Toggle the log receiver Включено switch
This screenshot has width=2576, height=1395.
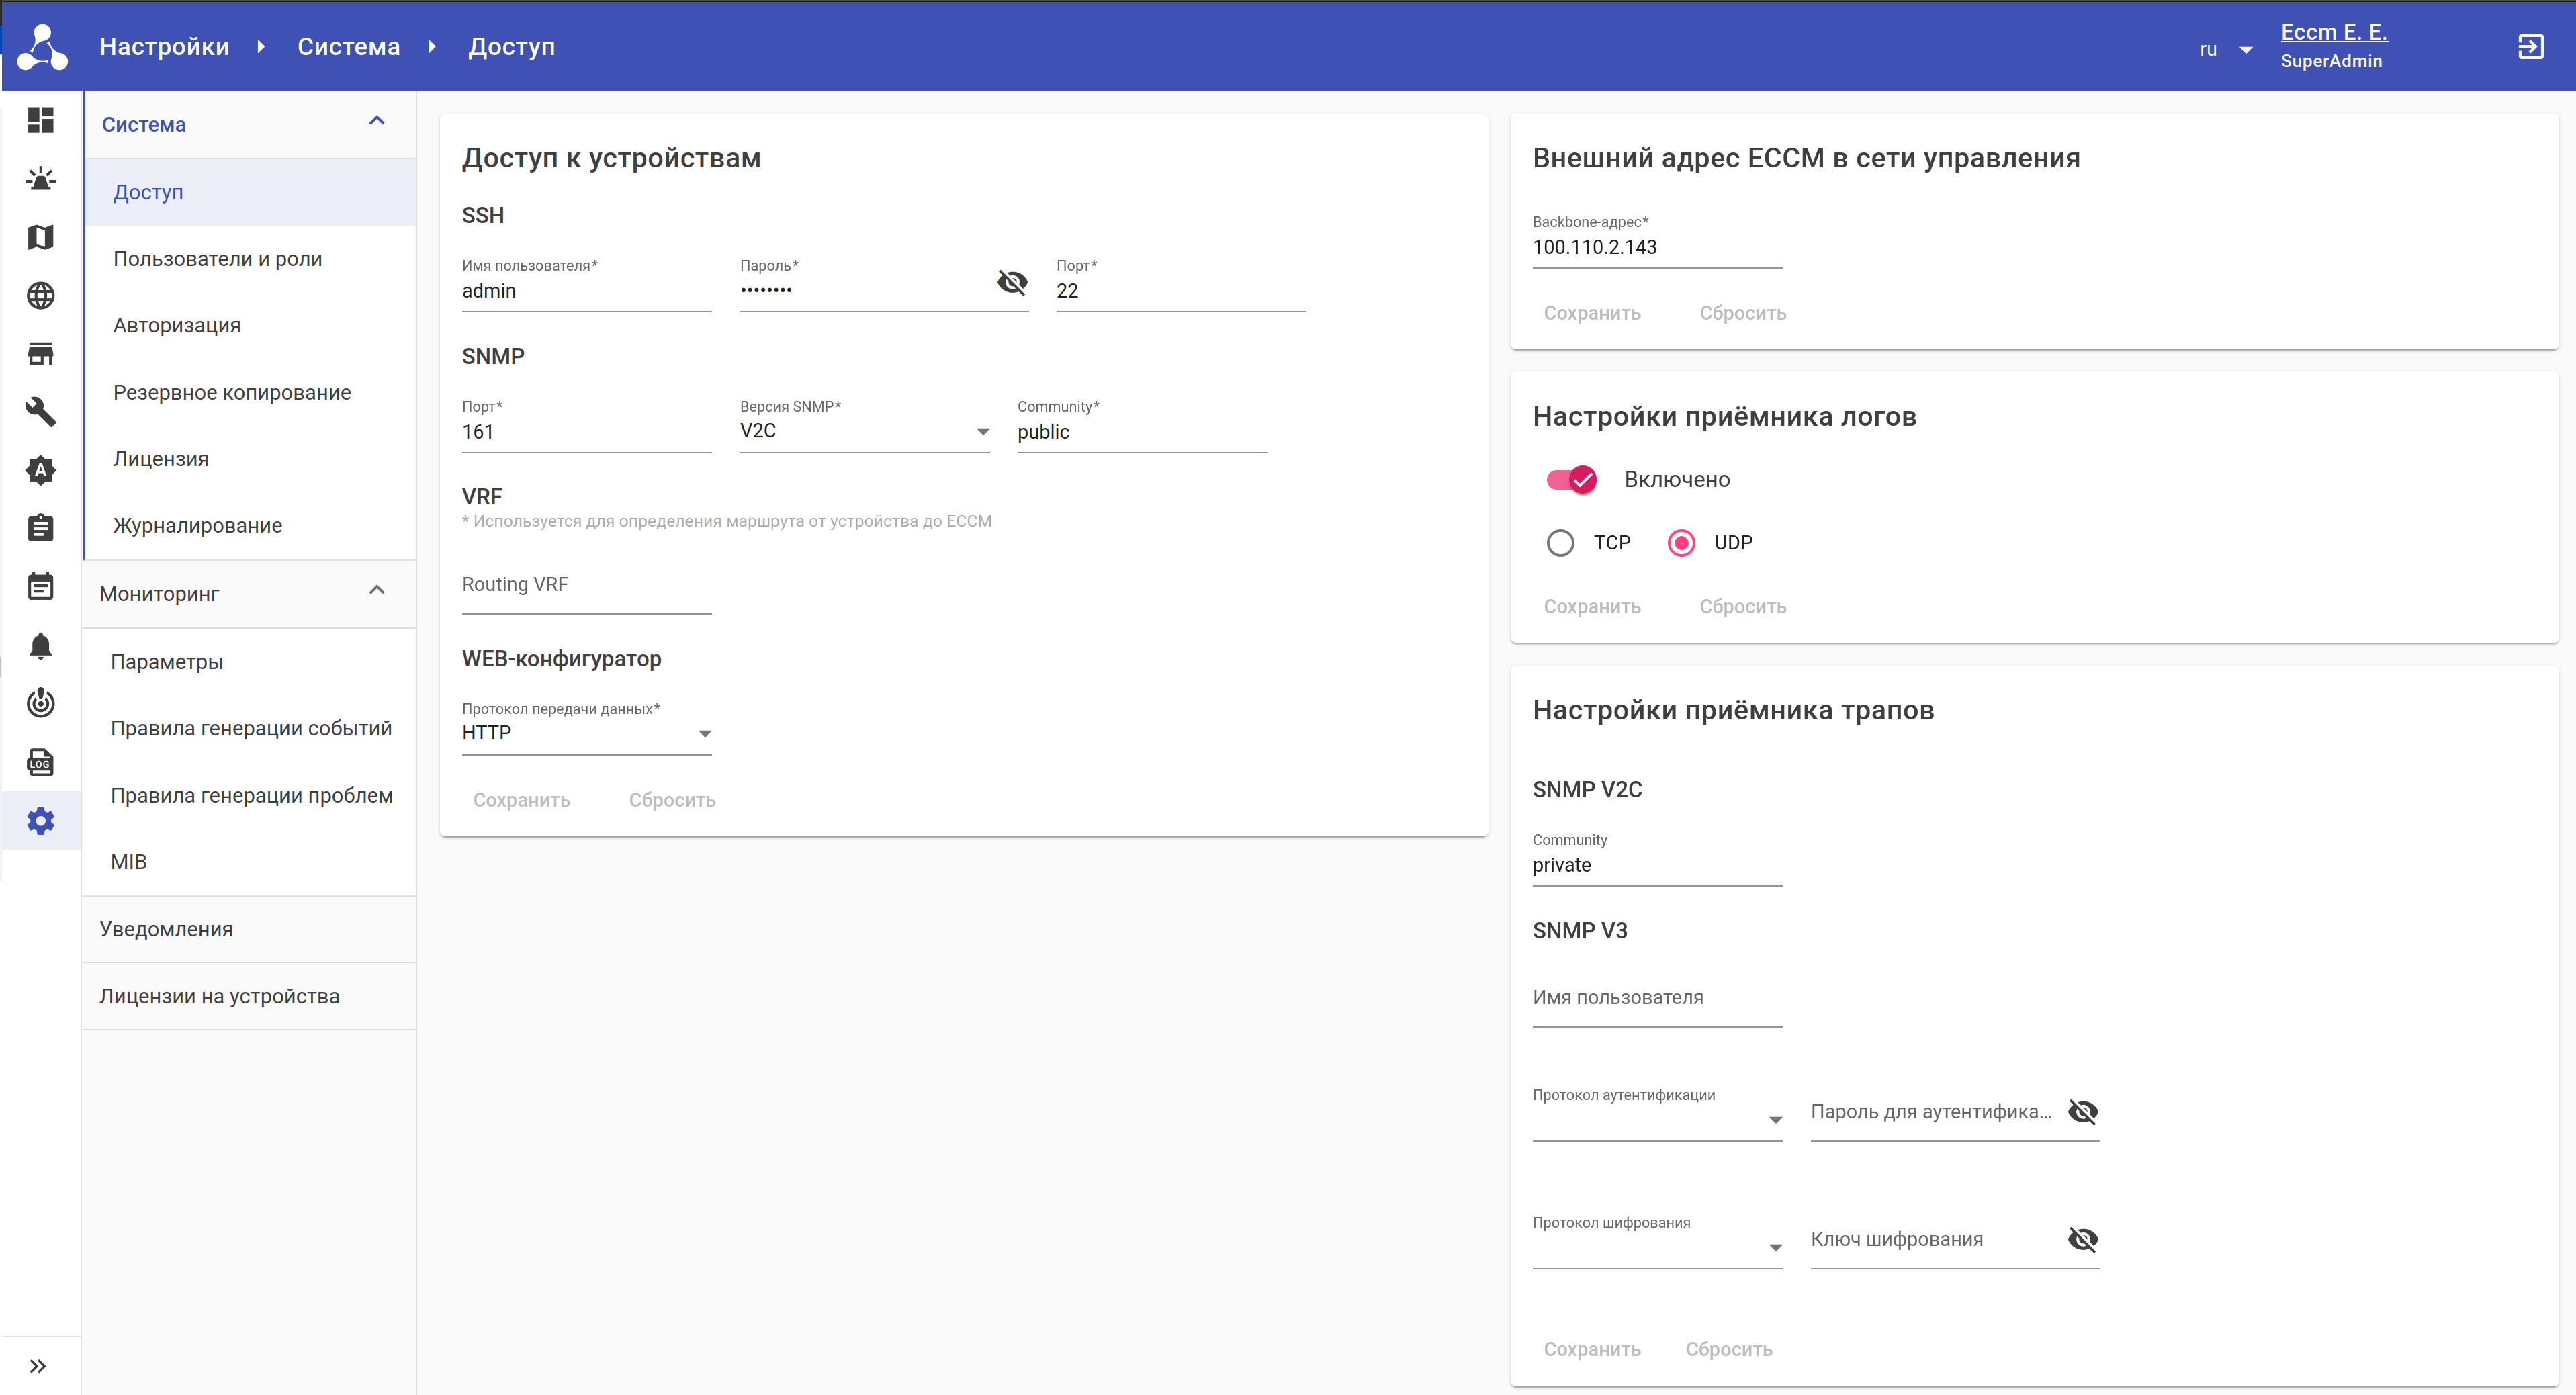pyautogui.click(x=1572, y=480)
